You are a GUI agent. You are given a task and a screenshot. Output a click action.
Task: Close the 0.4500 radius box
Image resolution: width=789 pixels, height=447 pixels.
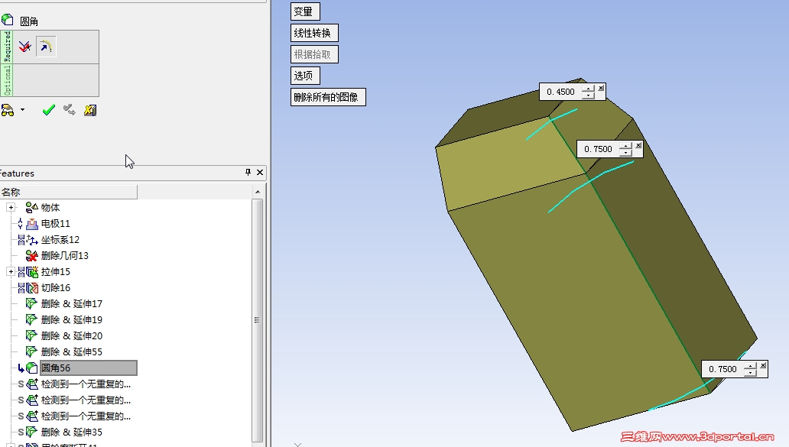[x=601, y=88]
